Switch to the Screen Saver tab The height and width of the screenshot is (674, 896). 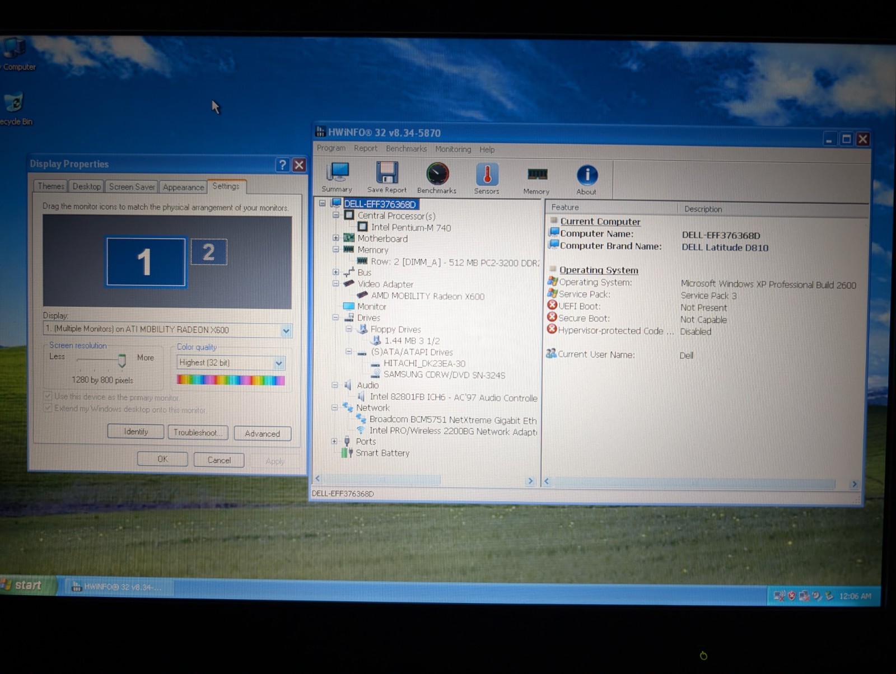tap(132, 187)
